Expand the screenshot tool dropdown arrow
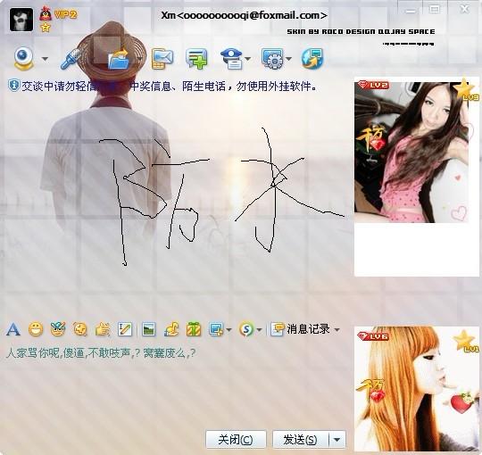Viewport: 482px width, 455px height. (229, 330)
